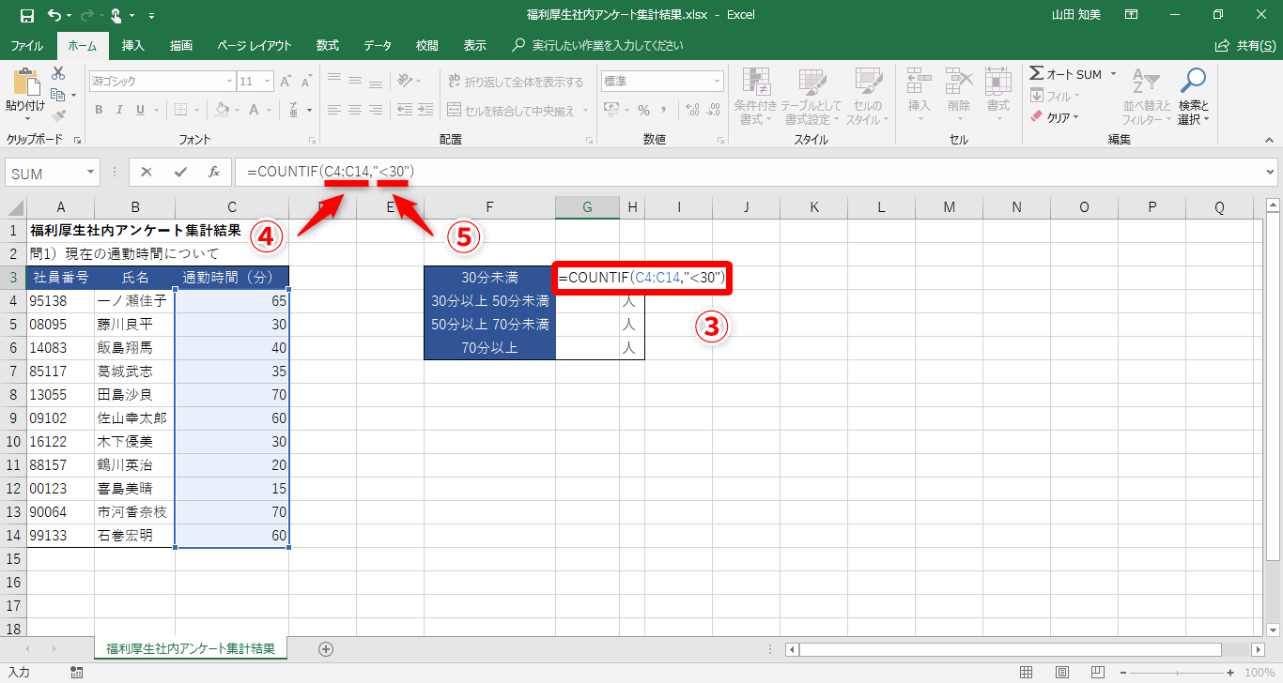This screenshot has width=1283, height=683.
Task: Click the Undo icon
Action: 54,15
